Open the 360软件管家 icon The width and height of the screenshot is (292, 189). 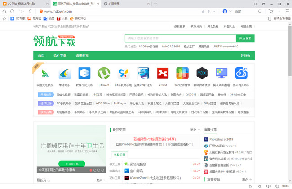click(182, 73)
